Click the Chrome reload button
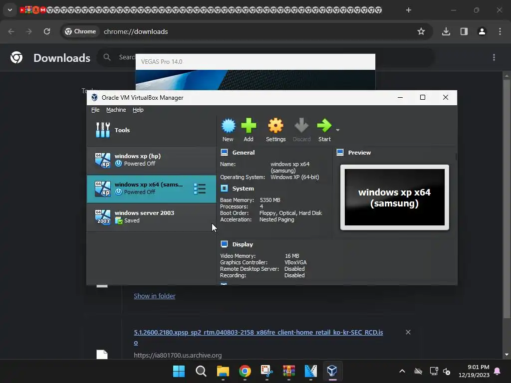 click(x=47, y=31)
